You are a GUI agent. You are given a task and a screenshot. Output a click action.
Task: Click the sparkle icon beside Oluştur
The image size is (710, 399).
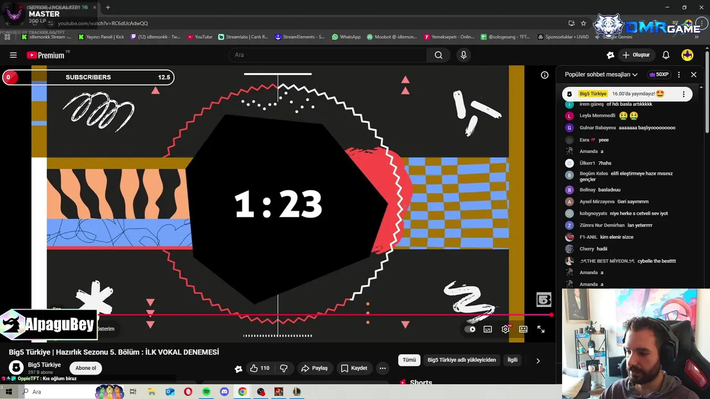(611, 55)
